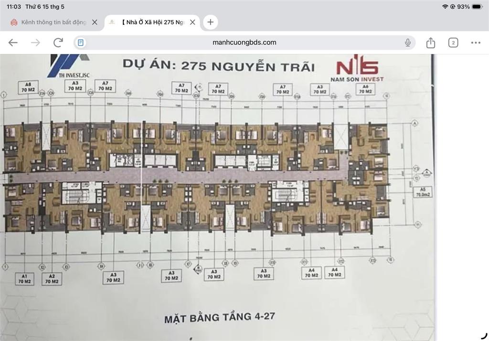The image size is (489, 341).
Task: Open the share sheet
Action: tap(431, 43)
